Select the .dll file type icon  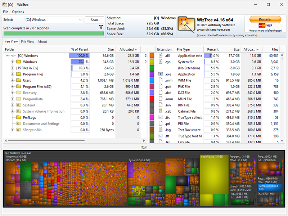point(161,56)
